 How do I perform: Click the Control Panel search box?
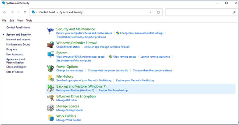pyautogui.click(x=199, y=12)
